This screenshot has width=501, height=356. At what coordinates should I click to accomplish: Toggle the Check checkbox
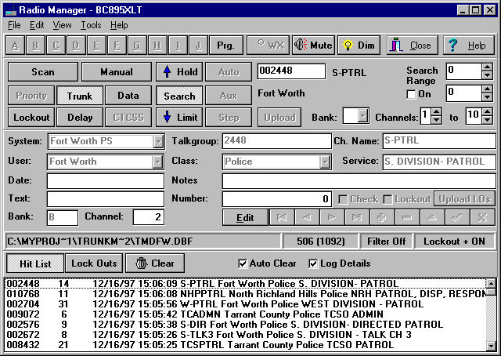(x=343, y=199)
